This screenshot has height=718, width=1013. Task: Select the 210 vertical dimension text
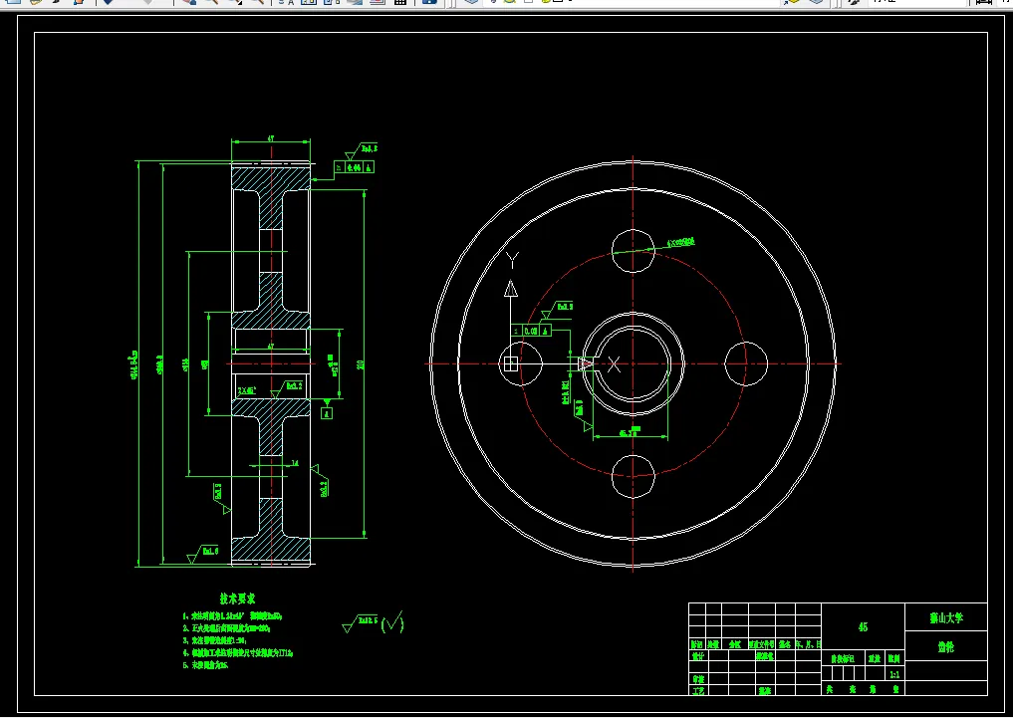tap(361, 364)
